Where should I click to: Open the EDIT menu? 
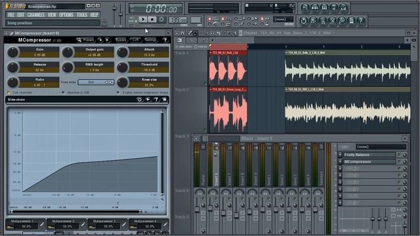(x=20, y=14)
